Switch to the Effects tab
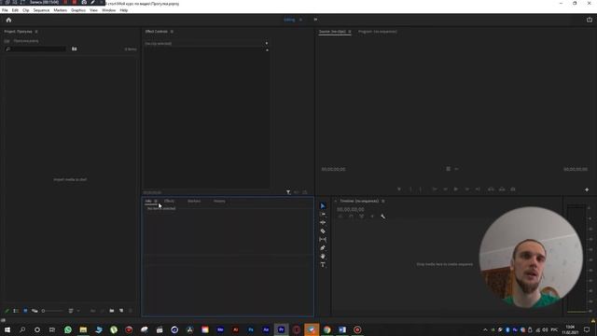 pos(170,202)
